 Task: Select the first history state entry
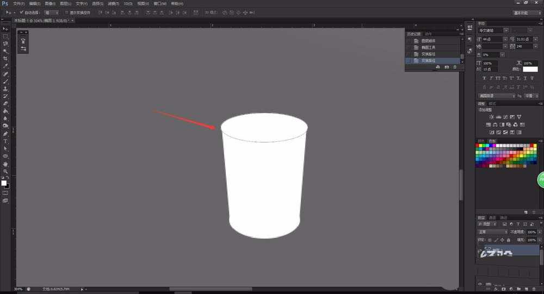(x=430, y=41)
